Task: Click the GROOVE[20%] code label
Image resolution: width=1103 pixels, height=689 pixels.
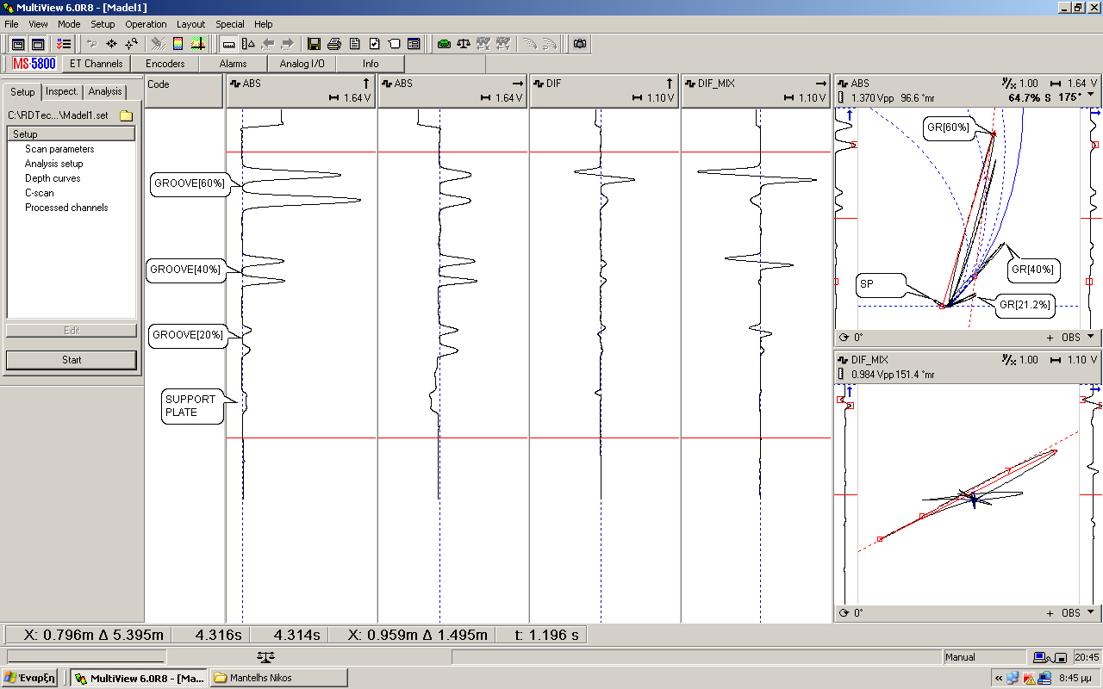Action: (x=187, y=334)
